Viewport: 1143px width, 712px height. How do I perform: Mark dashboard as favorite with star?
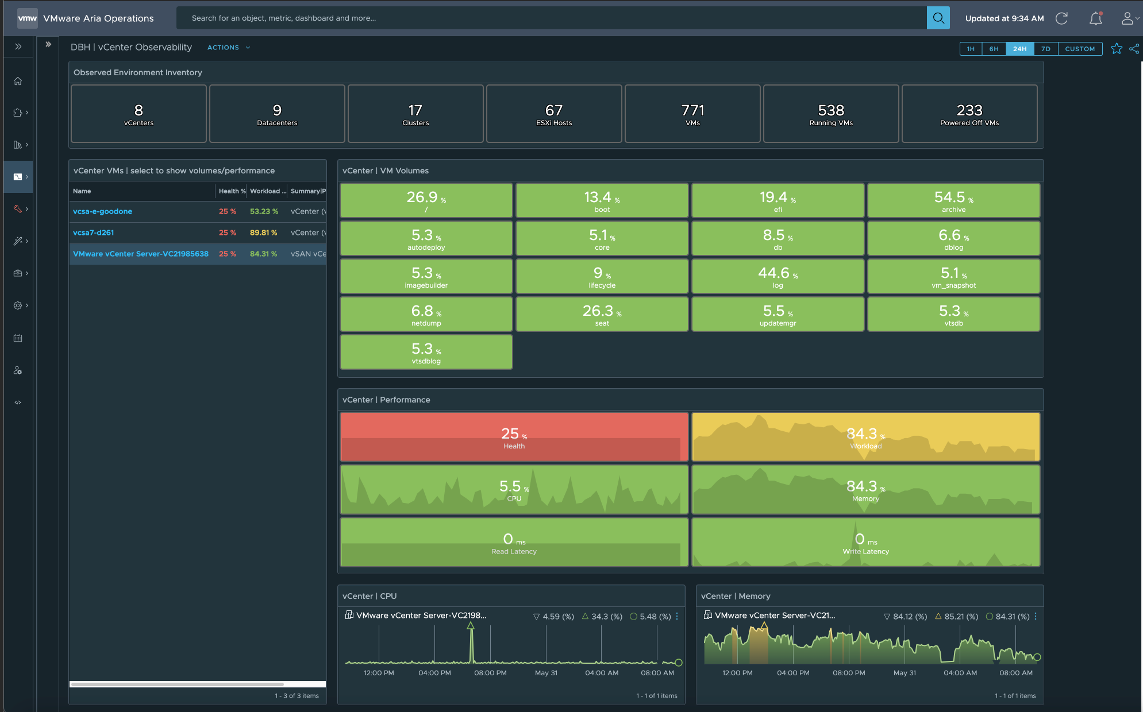[x=1116, y=49]
